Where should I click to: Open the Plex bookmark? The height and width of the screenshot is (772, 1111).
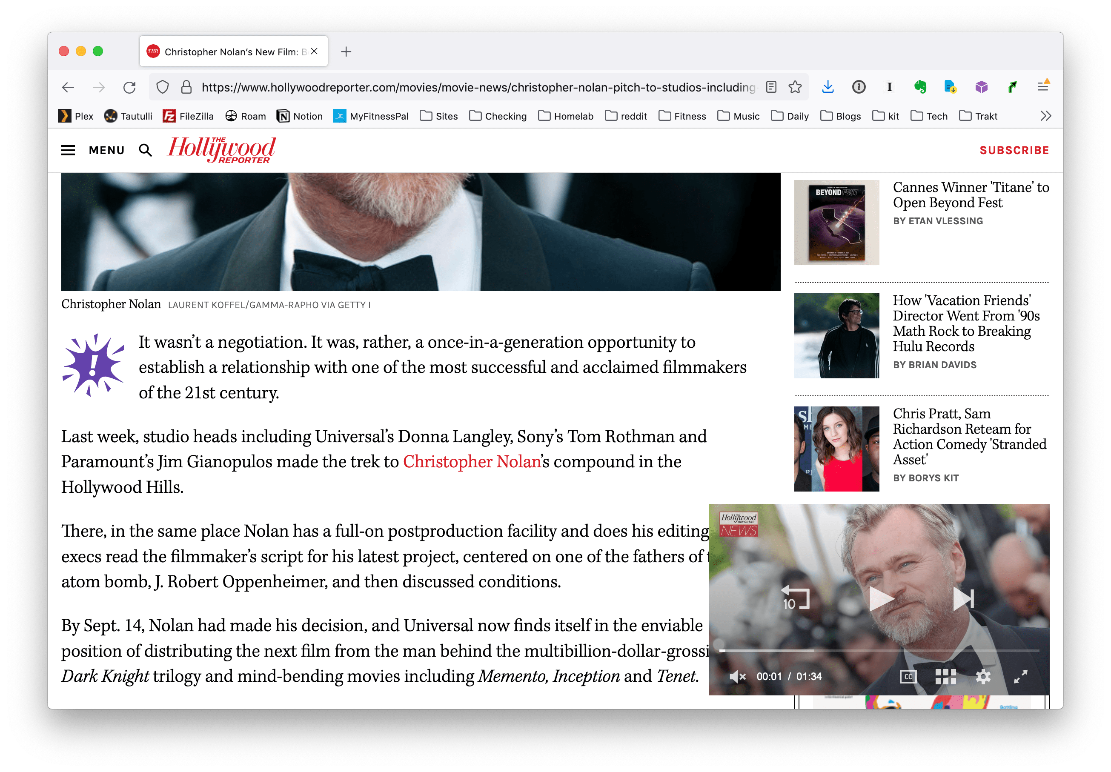[x=75, y=116]
